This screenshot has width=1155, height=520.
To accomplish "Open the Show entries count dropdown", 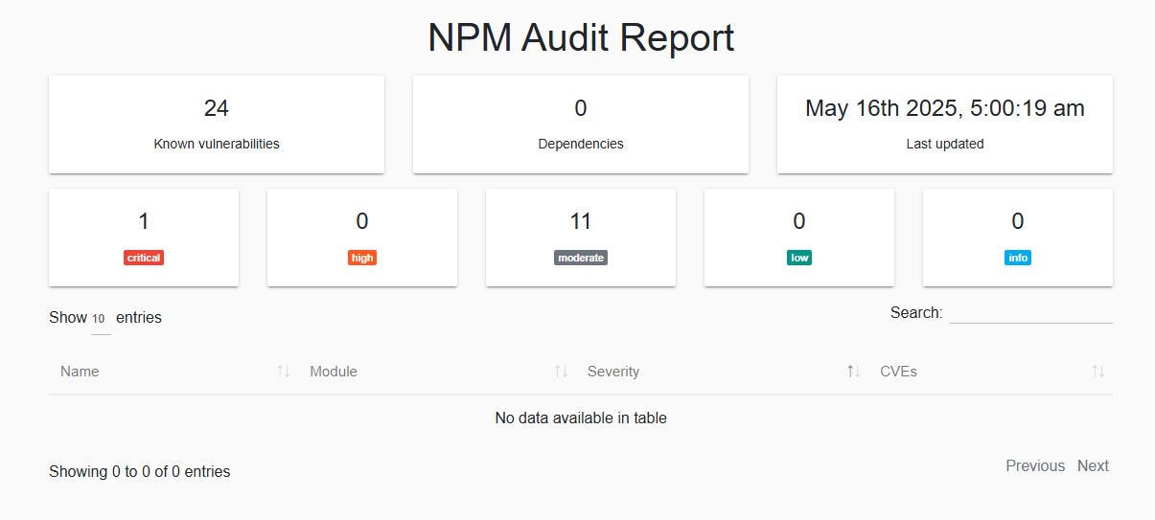I will [100, 319].
